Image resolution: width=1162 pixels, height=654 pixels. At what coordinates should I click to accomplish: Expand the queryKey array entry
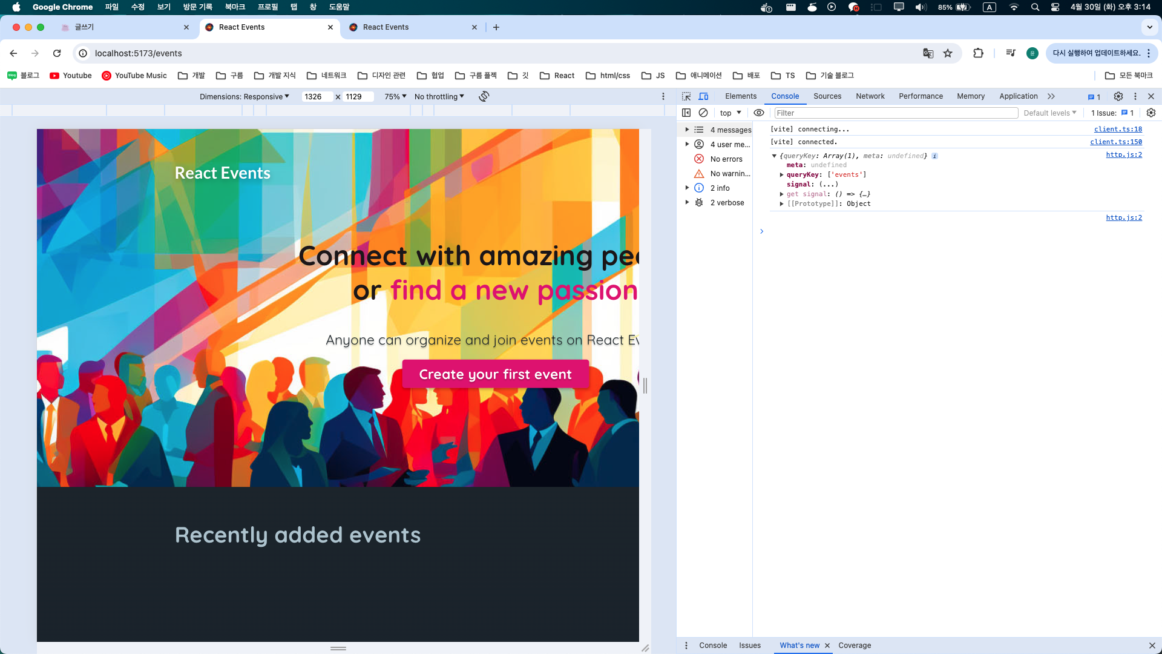(x=782, y=174)
